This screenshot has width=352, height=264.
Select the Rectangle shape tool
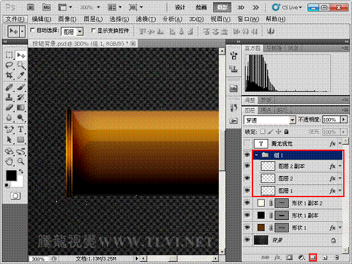pyautogui.click(x=21, y=140)
